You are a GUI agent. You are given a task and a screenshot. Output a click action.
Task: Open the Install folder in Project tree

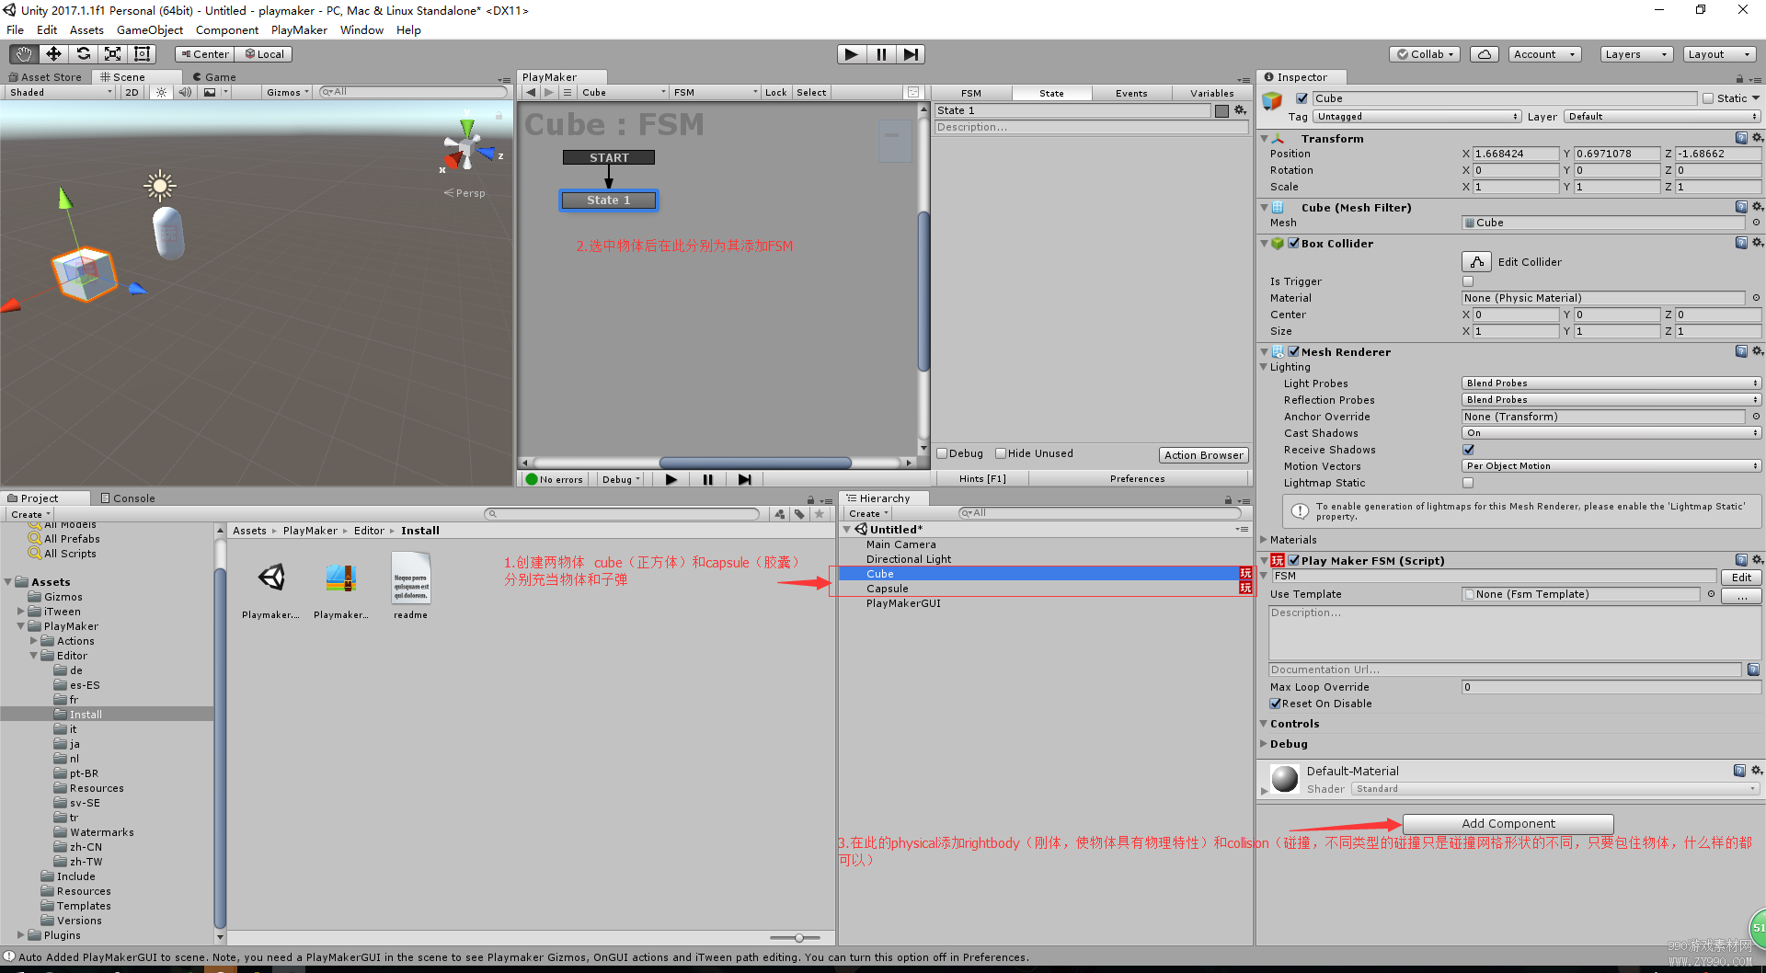[86, 715]
